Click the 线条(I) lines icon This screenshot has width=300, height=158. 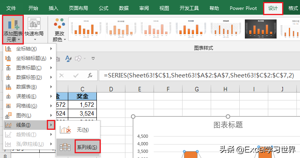[8, 125]
